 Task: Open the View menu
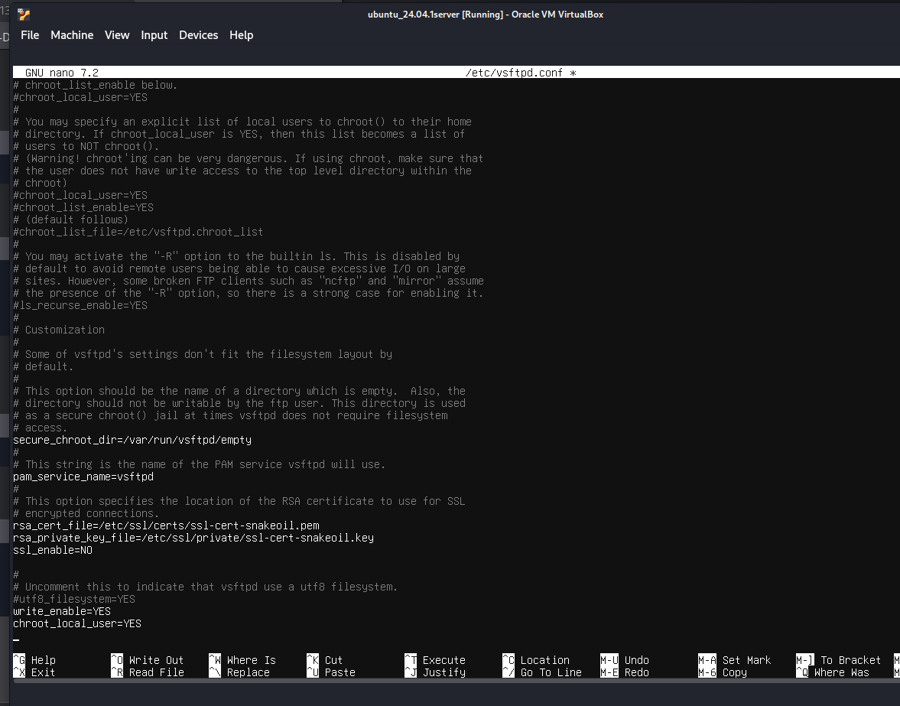(x=117, y=35)
